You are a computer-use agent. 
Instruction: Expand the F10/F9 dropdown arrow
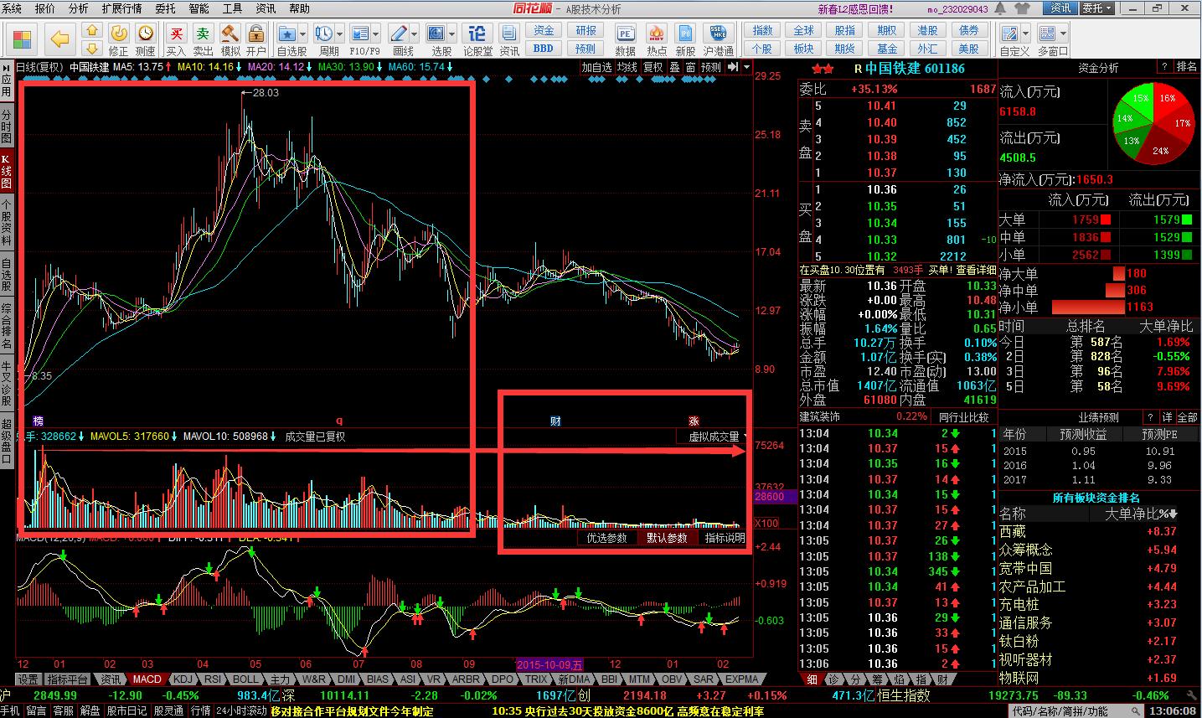coord(377,34)
